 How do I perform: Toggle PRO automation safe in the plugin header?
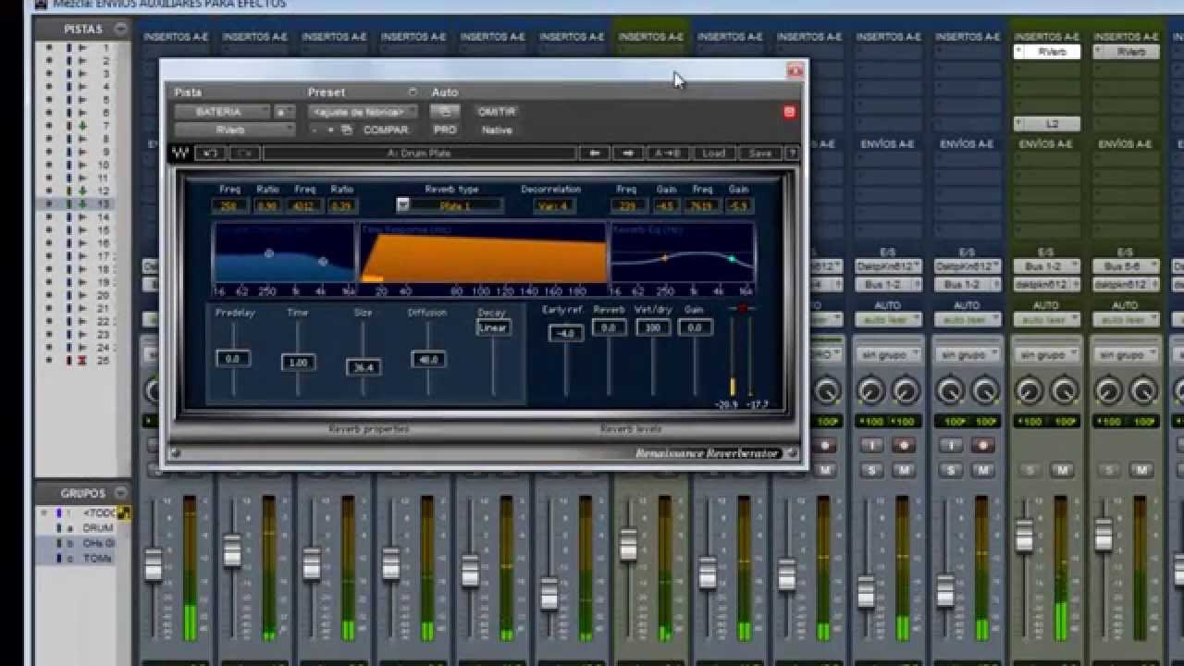[445, 130]
